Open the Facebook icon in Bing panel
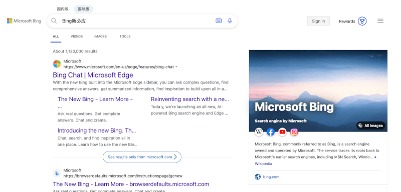This screenshot has width=401, height=192. [x=271, y=132]
